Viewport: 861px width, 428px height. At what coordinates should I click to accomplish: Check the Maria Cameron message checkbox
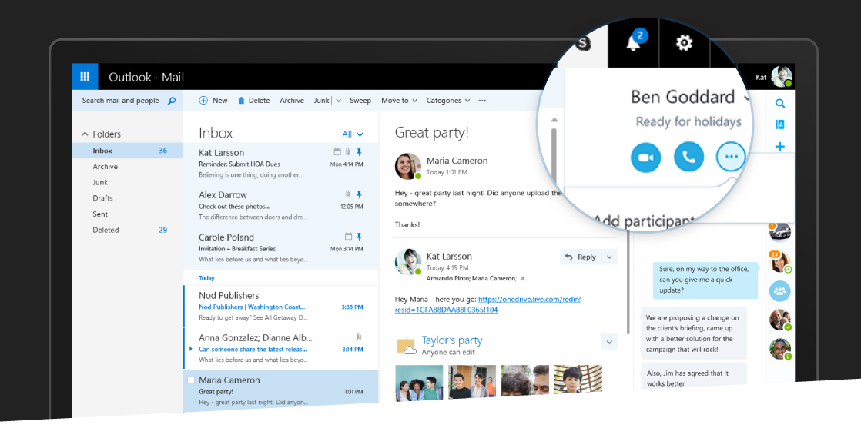[x=191, y=380]
